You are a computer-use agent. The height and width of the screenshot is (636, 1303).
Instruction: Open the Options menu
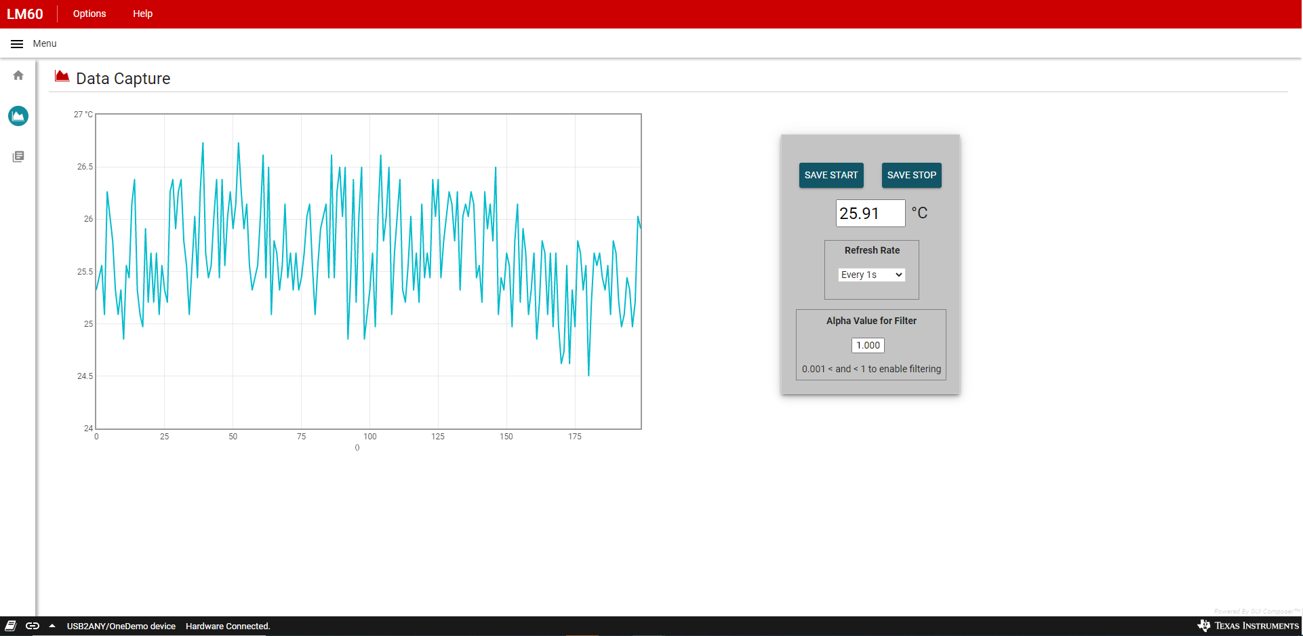pos(89,14)
